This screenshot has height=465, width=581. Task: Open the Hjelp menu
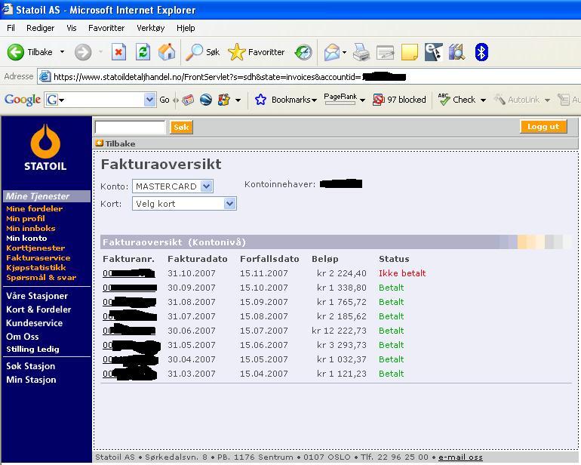point(186,28)
